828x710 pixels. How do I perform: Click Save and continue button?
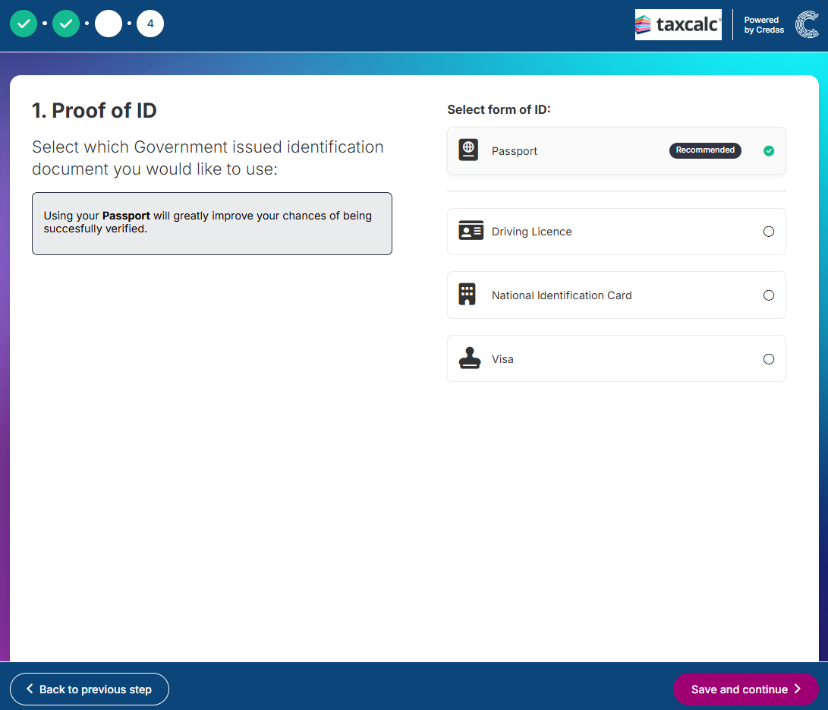coord(745,689)
